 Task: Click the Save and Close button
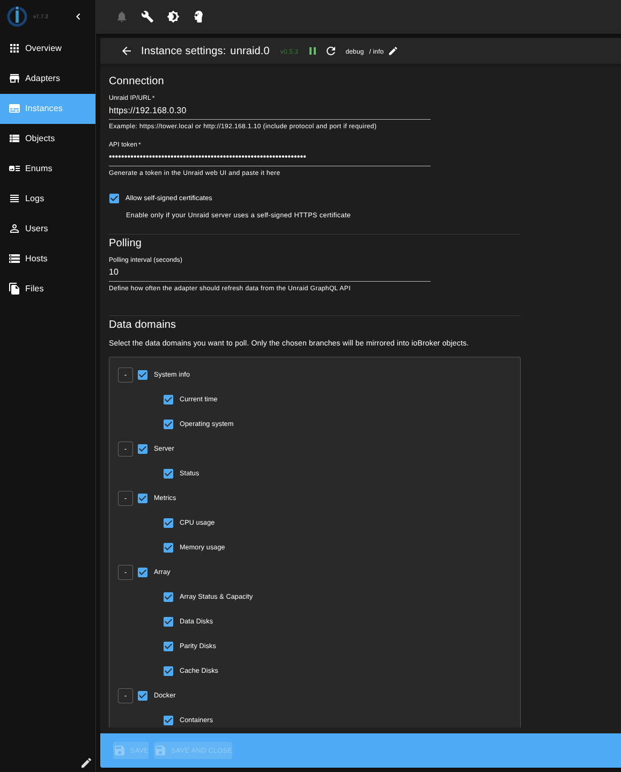click(x=193, y=751)
